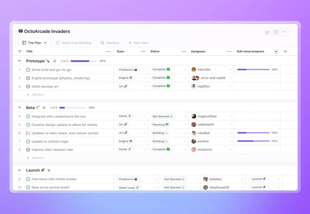Open the Title column ellipsis menu

(109, 51)
